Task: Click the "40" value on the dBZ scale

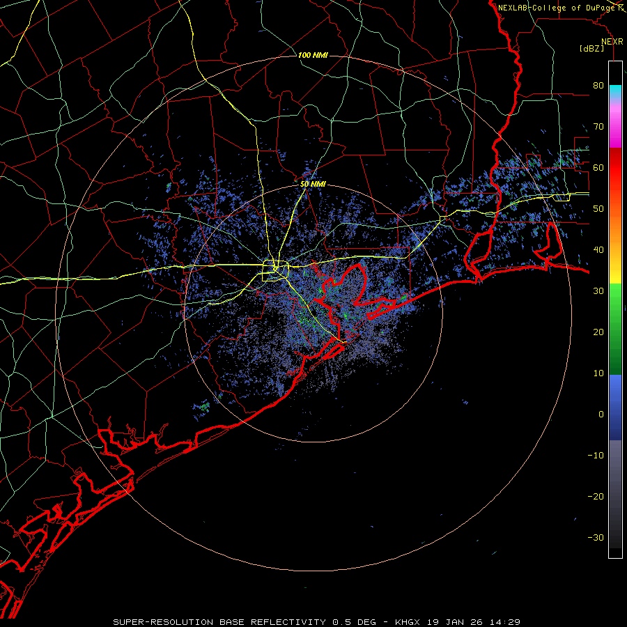Action: tap(598, 250)
